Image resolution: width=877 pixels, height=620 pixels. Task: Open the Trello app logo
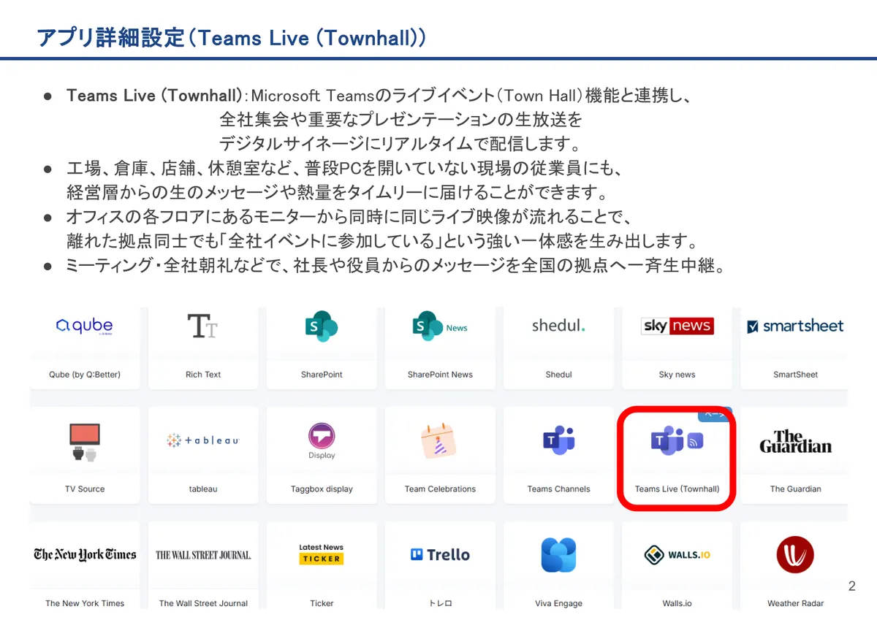pos(440,555)
